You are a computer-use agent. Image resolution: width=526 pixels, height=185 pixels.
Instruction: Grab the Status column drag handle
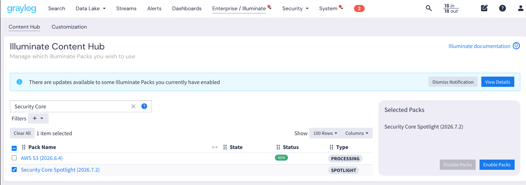(278, 147)
